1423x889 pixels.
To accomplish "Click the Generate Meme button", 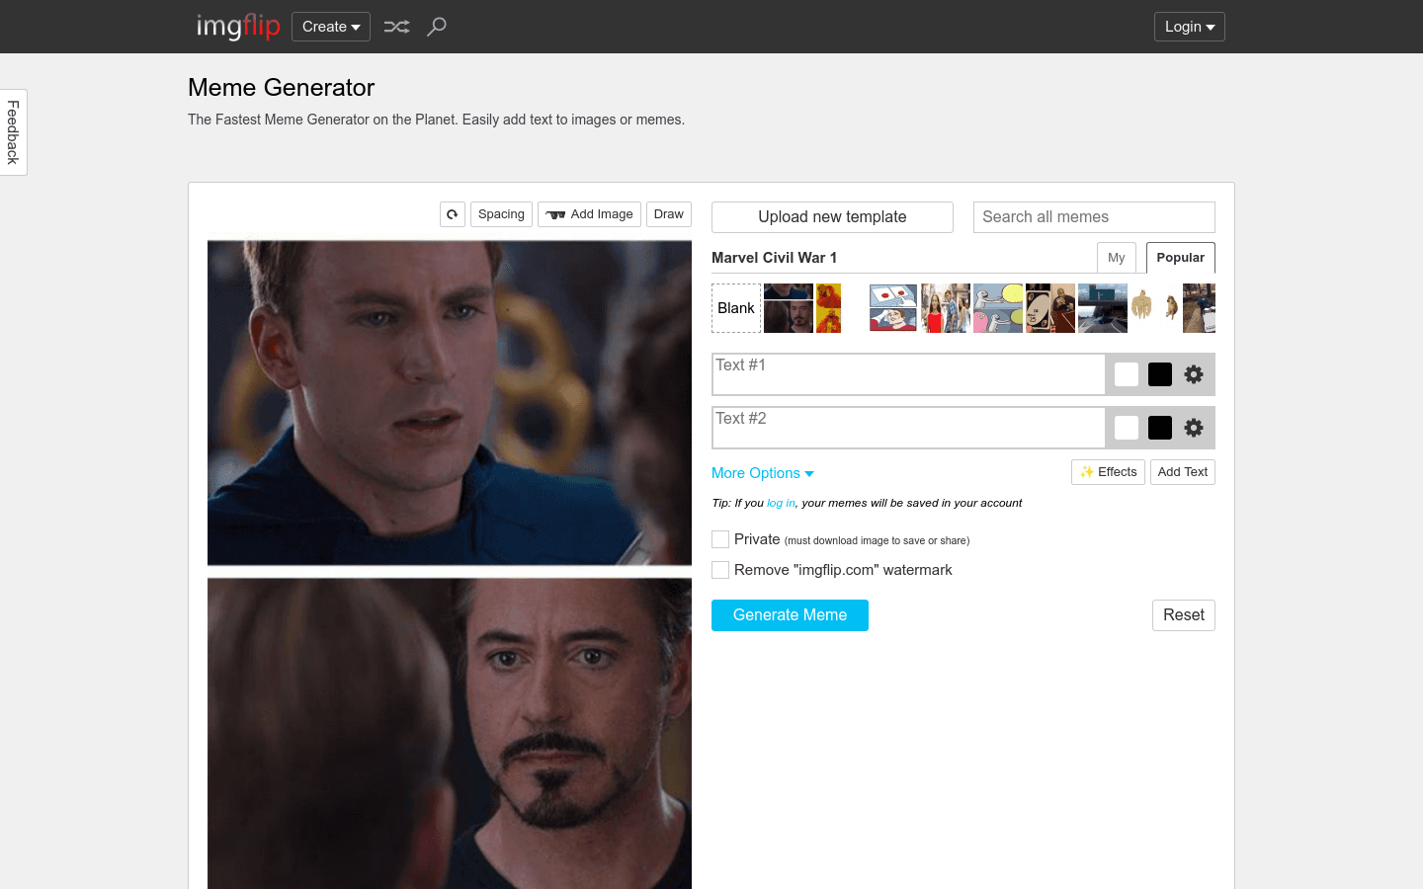I will (x=790, y=615).
